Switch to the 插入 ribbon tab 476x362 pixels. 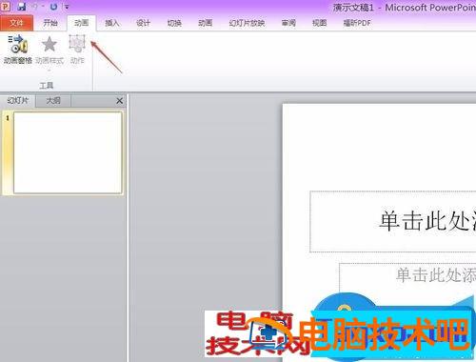tap(112, 23)
